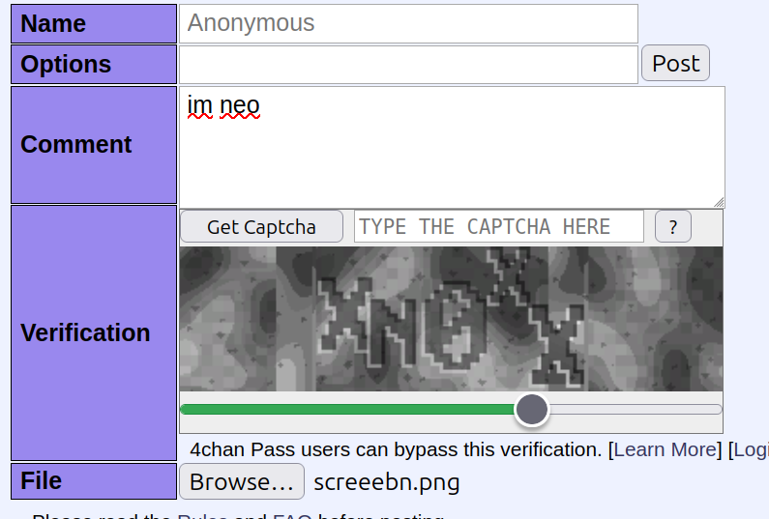Focus the Comment text area
Screen dimensions: 769x519
point(452,147)
